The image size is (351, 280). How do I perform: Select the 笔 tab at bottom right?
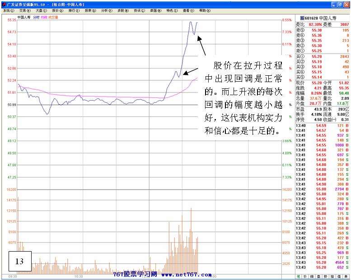[298, 276]
